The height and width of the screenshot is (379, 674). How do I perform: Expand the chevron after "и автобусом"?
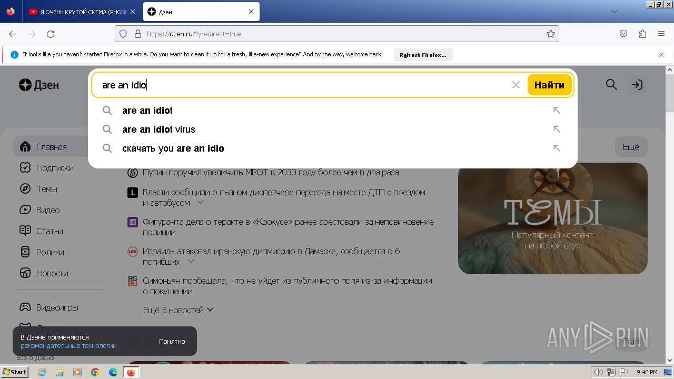tap(201, 202)
